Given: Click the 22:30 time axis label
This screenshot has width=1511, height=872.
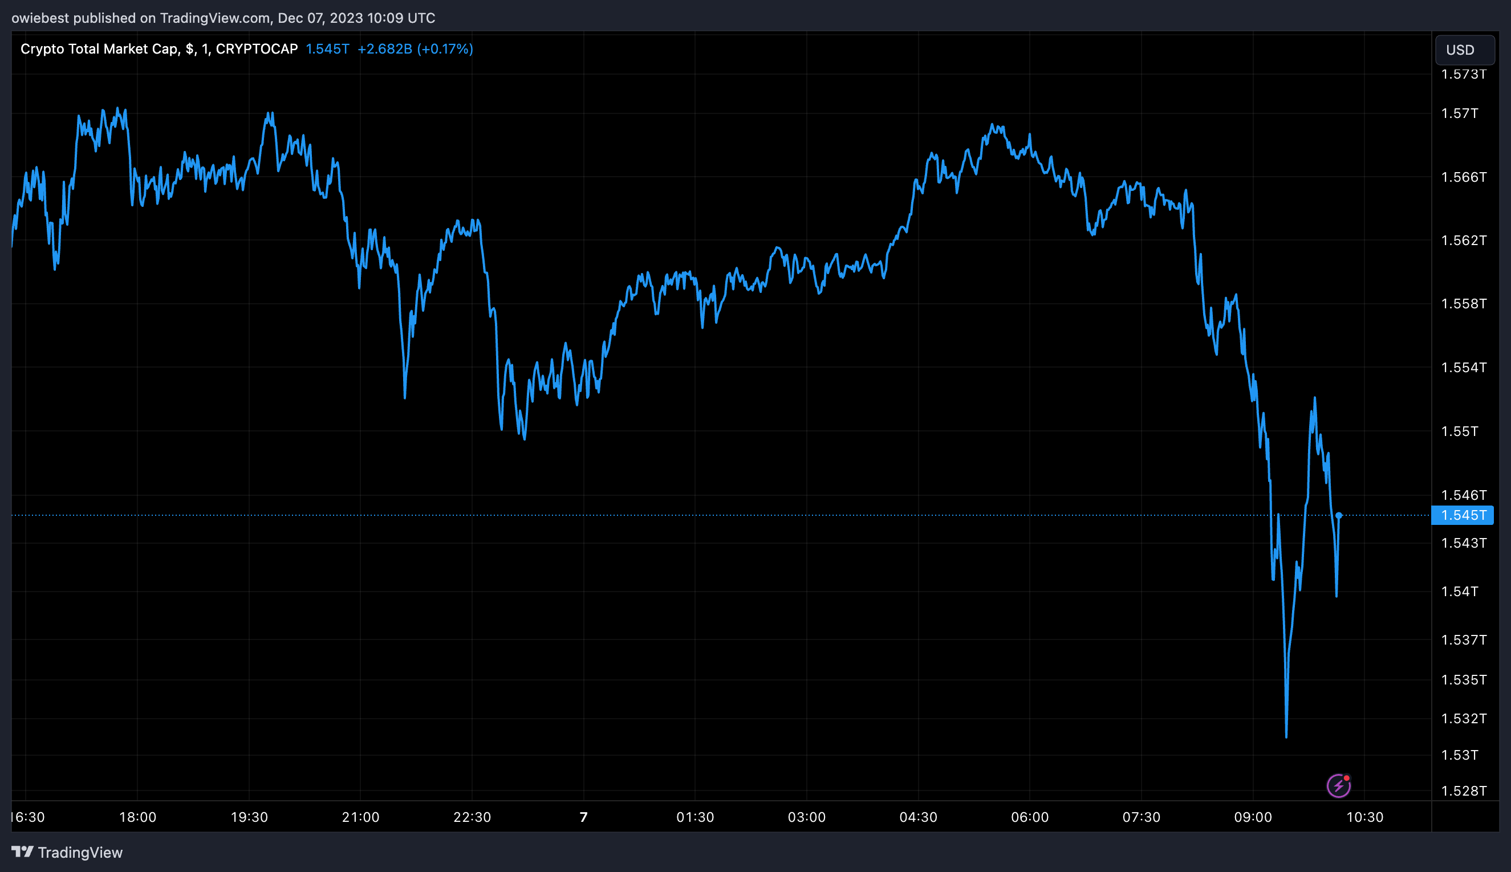Looking at the screenshot, I should click(x=472, y=817).
